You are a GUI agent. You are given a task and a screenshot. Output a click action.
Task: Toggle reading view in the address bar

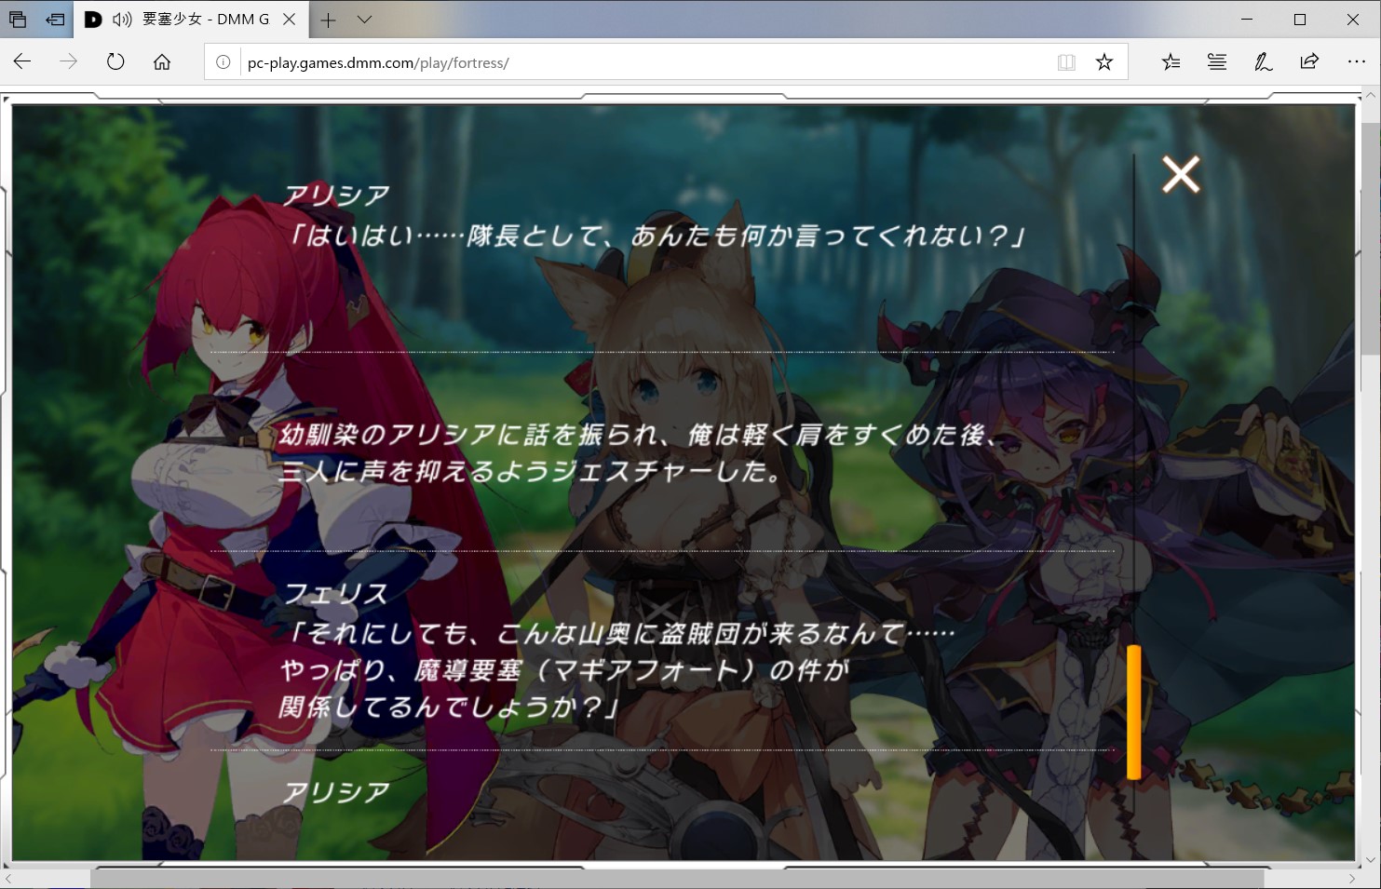(x=1066, y=62)
